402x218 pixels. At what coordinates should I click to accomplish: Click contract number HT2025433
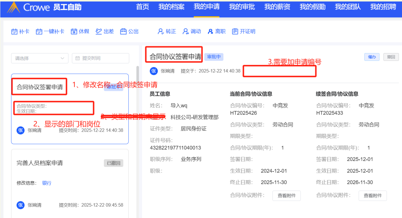(x=330, y=113)
